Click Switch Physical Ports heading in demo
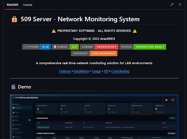The width and height of the screenshot is (187, 139). coord(46,133)
